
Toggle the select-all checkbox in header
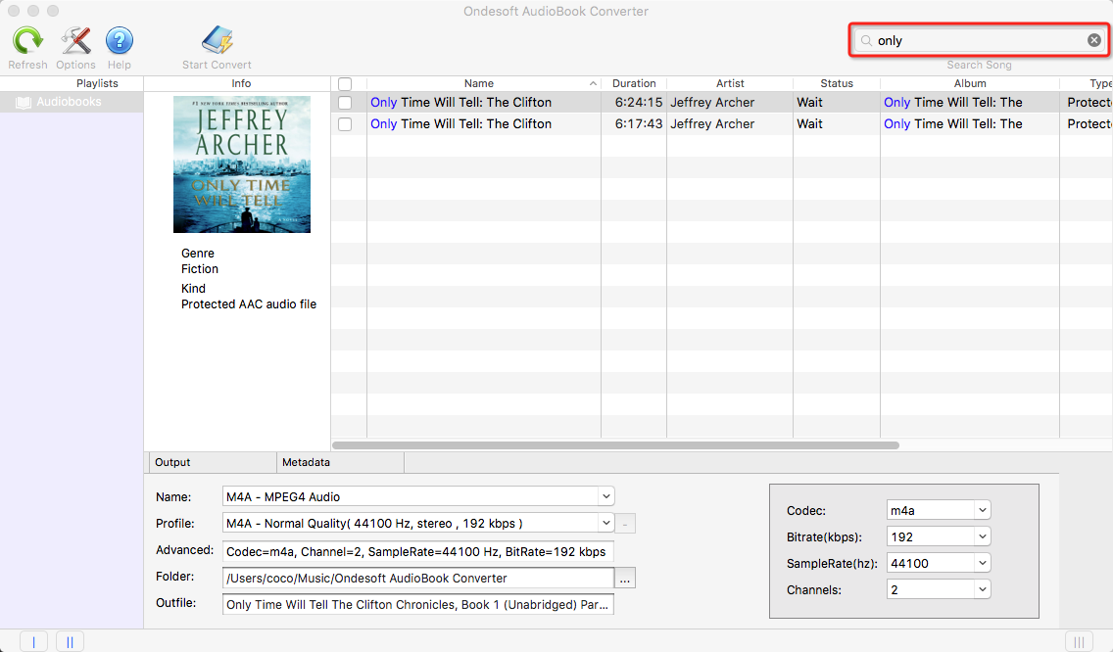click(x=345, y=84)
